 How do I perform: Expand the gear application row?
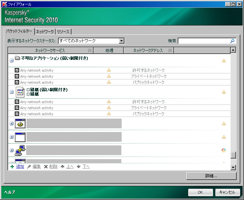coord(11,124)
